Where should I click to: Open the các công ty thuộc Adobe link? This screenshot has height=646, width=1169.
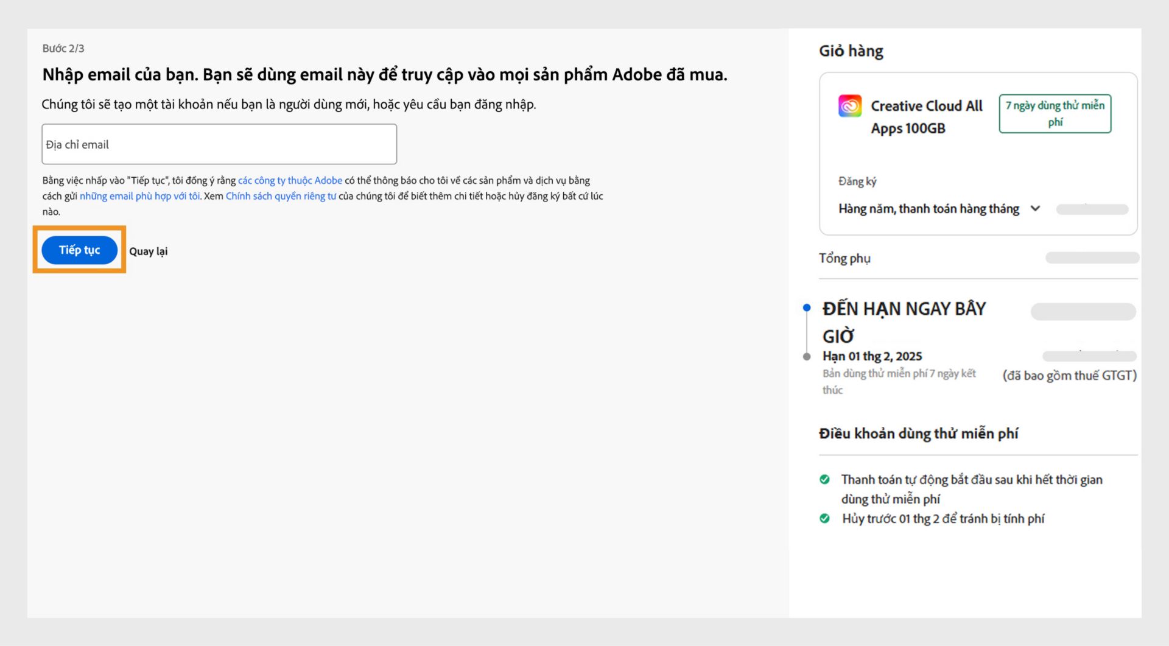click(290, 180)
